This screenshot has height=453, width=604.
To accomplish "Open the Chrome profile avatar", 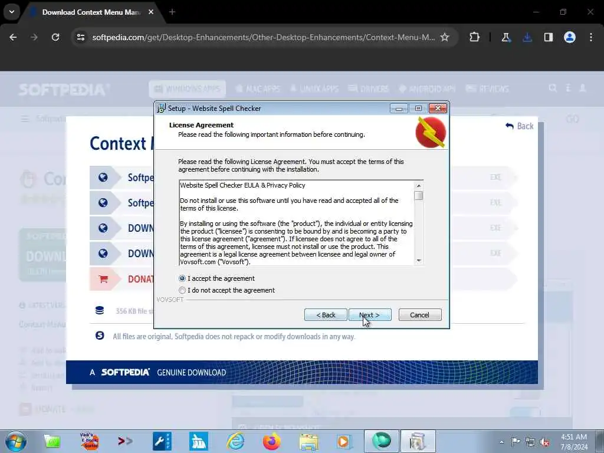I will click(x=570, y=37).
